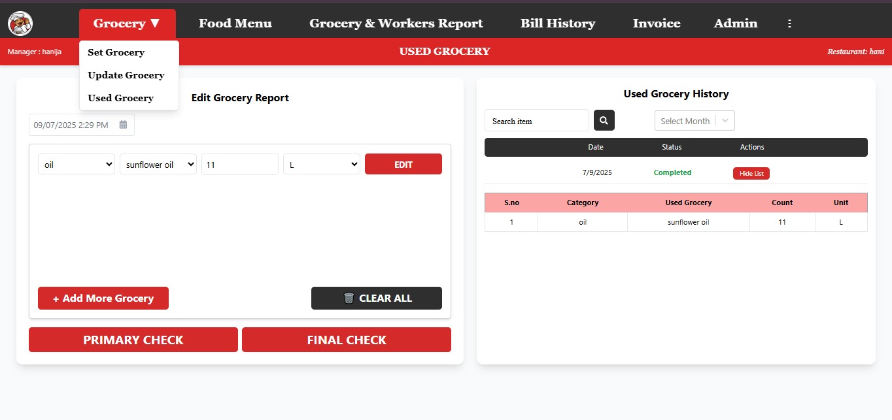Open the Select Month dropdown
The height and width of the screenshot is (420, 892).
click(x=694, y=121)
